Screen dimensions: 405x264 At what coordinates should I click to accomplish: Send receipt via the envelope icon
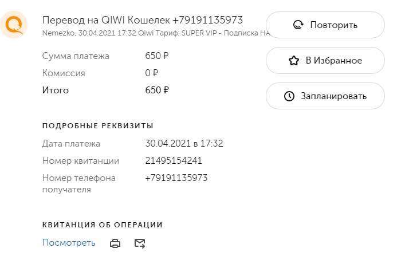click(x=140, y=243)
